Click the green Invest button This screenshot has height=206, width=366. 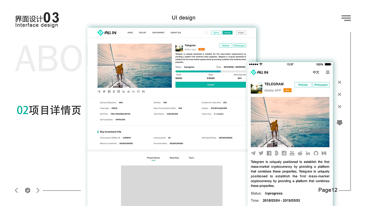pos(210,85)
